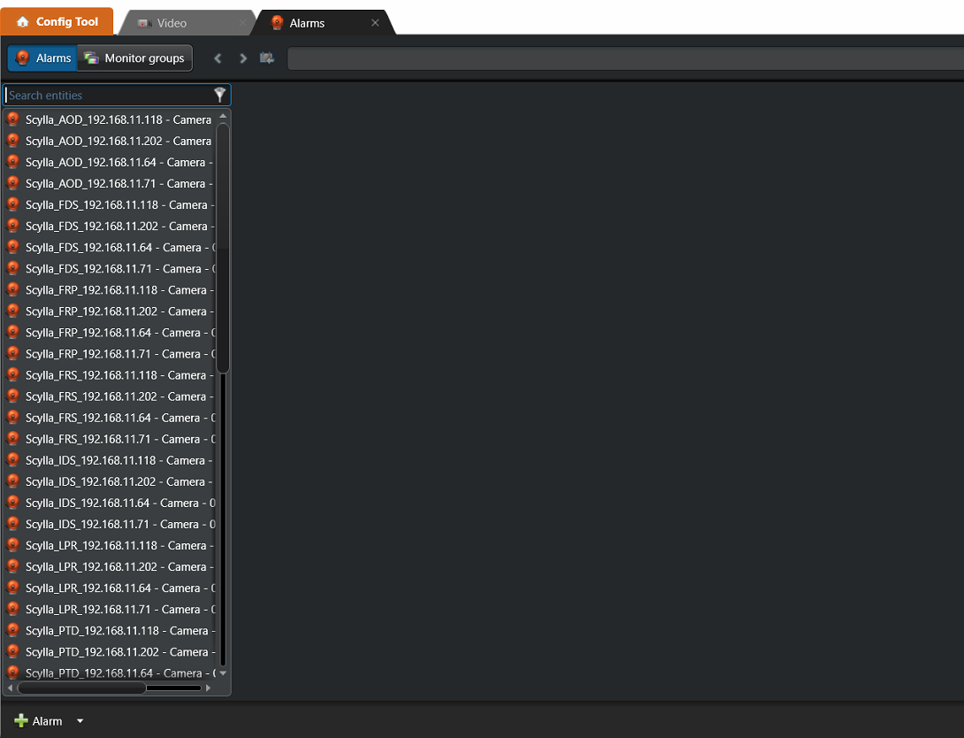This screenshot has height=738, width=964.
Task: Switch to the Video tab
Action: 171,23
